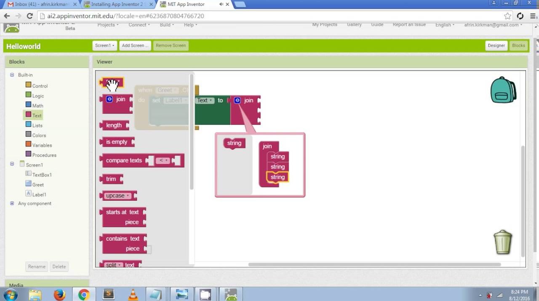
Task: Switch to the Installing App Inventor 2 tab
Action: (x=117, y=4)
